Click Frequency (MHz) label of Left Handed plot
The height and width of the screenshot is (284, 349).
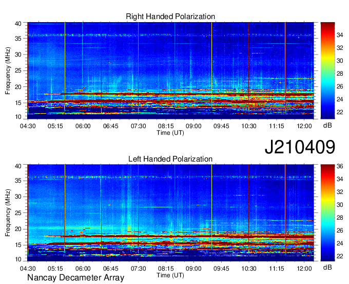[8, 213]
